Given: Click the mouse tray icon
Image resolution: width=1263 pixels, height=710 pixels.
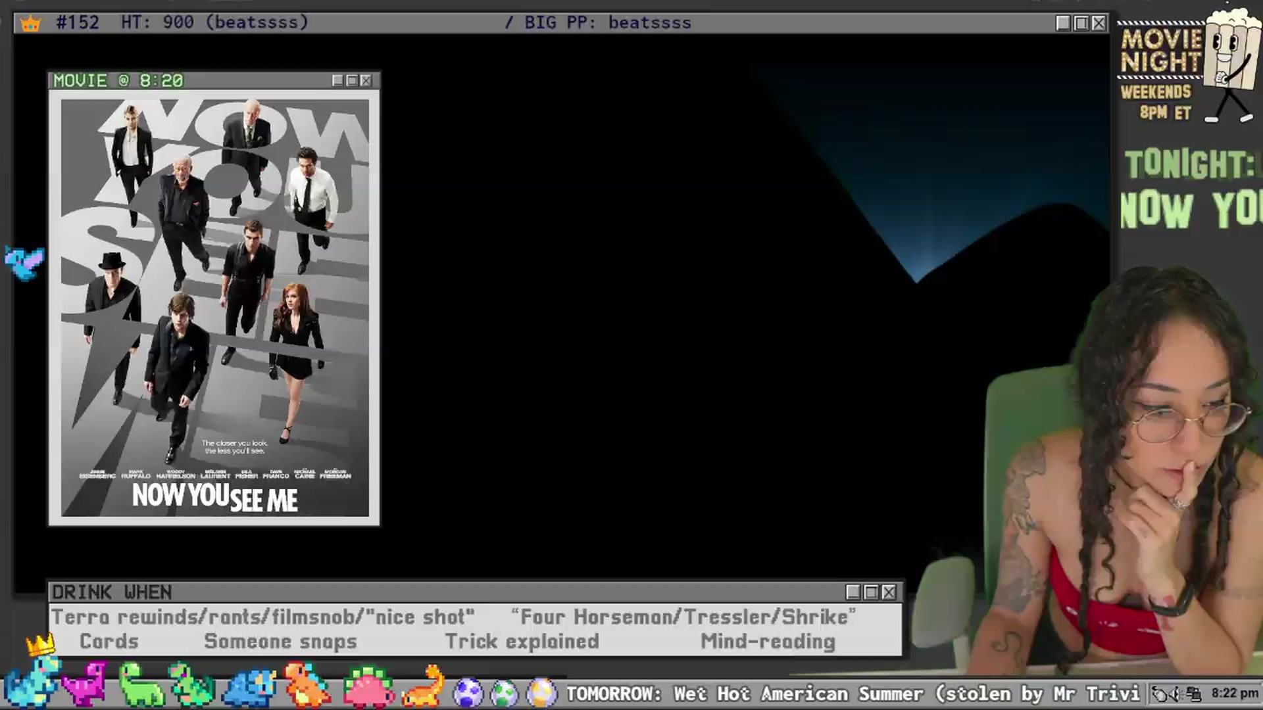Looking at the screenshot, I should (1159, 694).
